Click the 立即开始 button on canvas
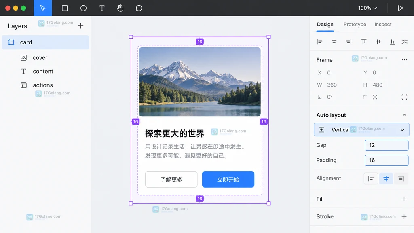Image resolution: width=414 pixels, height=233 pixels. point(228,179)
